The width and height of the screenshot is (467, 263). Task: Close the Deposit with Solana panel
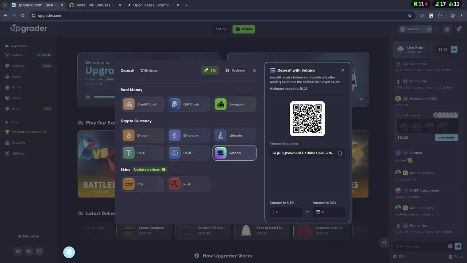pyautogui.click(x=343, y=70)
